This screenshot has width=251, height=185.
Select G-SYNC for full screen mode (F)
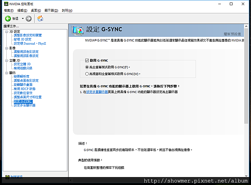pyautogui.click(x=87, y=67)
